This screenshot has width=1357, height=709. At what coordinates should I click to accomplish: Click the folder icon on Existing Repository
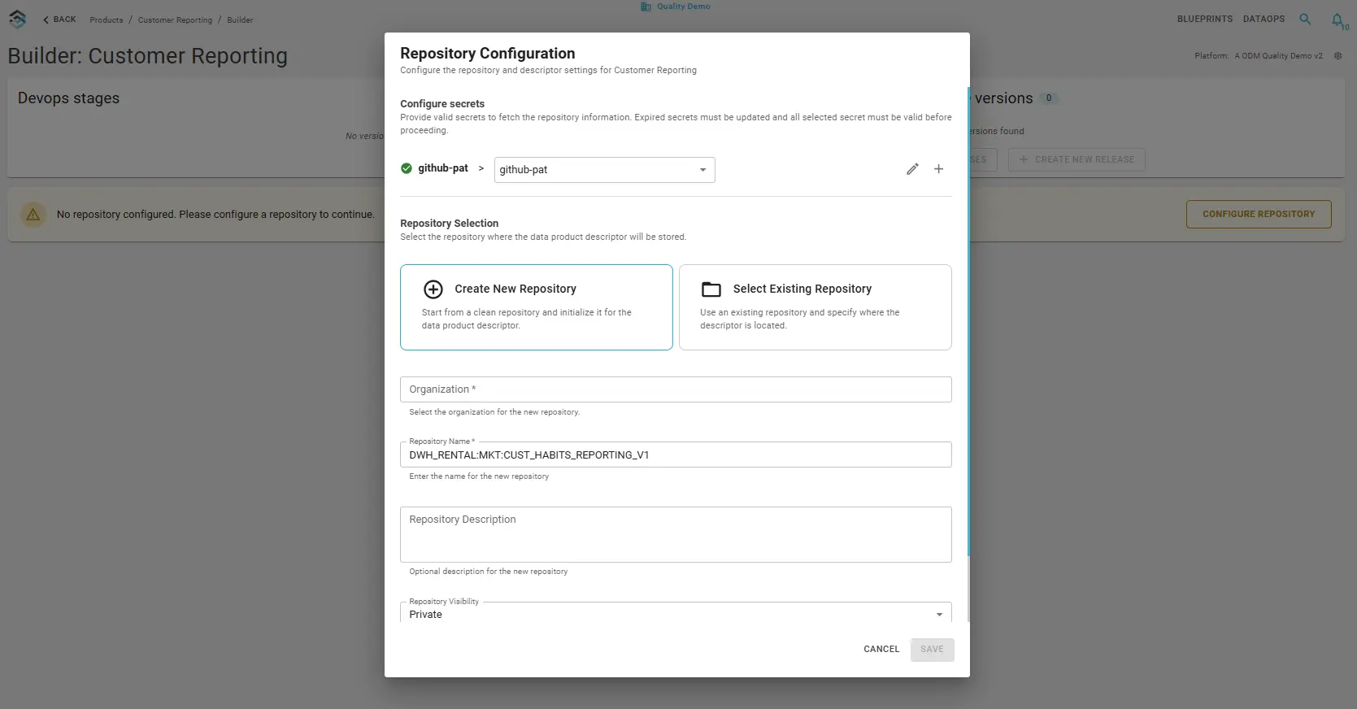click(711, 289)
